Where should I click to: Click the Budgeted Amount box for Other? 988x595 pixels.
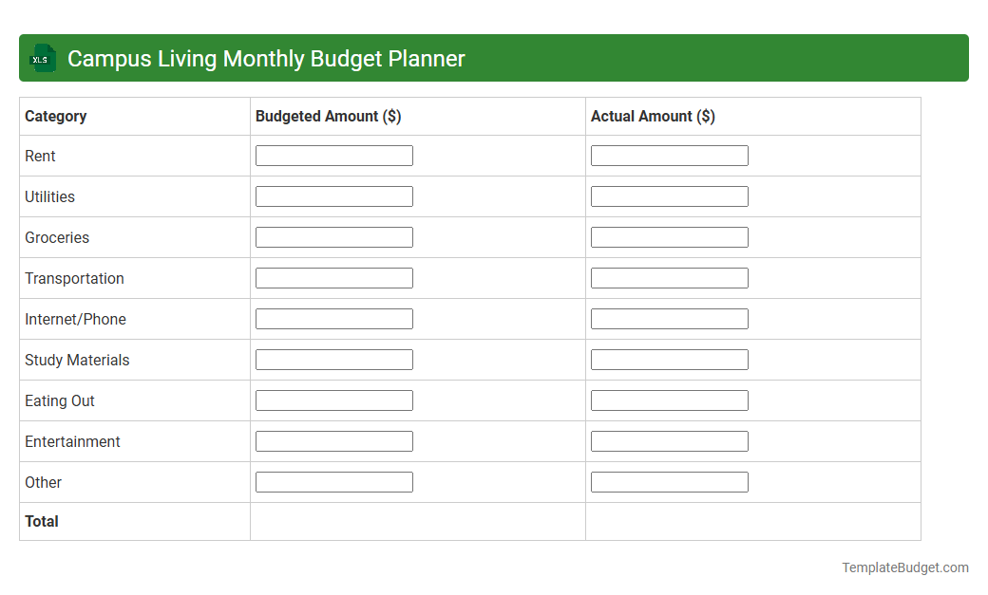coord(333,481)
